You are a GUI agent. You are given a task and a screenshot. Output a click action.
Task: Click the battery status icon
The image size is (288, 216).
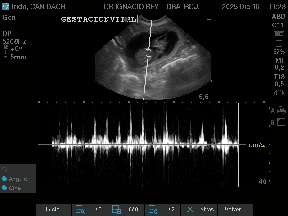279,34
